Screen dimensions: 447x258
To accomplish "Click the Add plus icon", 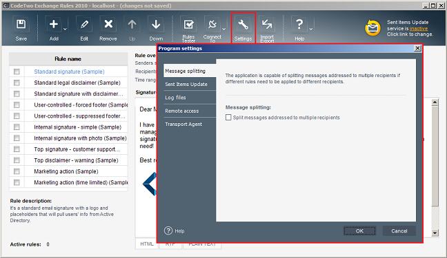I will tap(54, 25).
